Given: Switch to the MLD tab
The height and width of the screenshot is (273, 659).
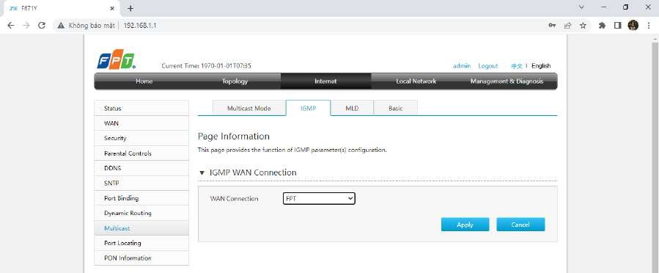Looking at the screenshot, I should (352, 108).
